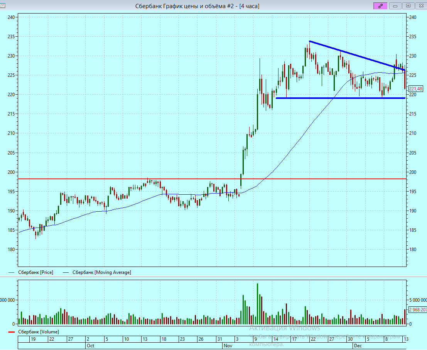Screen dimensions: 427x350
Task: Click date label 8 on the time axis
Action: 386,339
